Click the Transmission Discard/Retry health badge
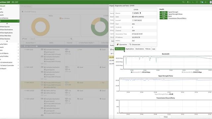Image resolution: width=212 pixels, height=119 pixels. point(164,19)
